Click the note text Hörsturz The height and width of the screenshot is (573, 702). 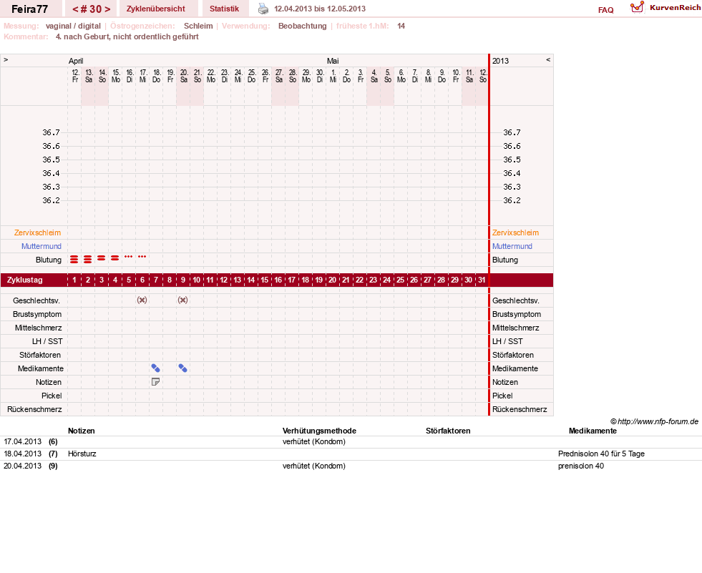click(82, 454)
